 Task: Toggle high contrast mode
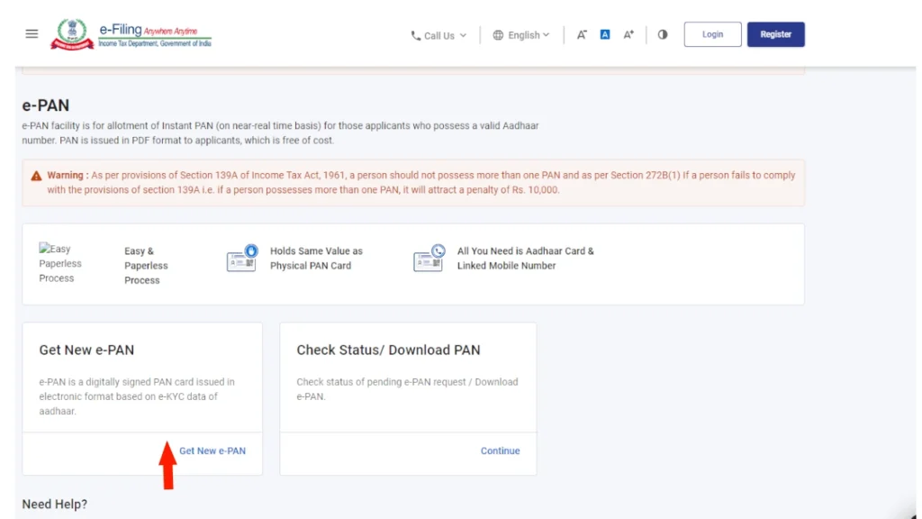coord(663,35)
